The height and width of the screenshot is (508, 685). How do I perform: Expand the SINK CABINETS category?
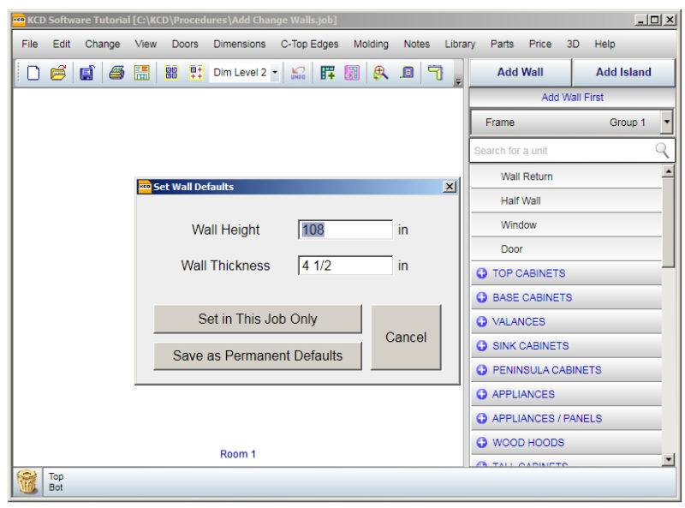click(x=481, y=346)
